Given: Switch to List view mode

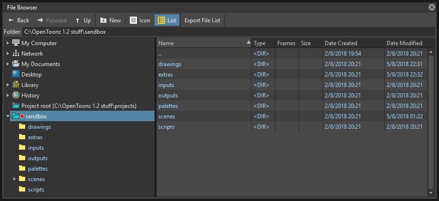Looking at the screenshot, I should click(167, 20).
